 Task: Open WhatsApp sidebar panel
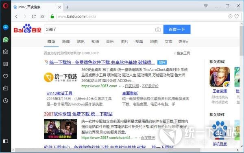[x=6, y=40]
